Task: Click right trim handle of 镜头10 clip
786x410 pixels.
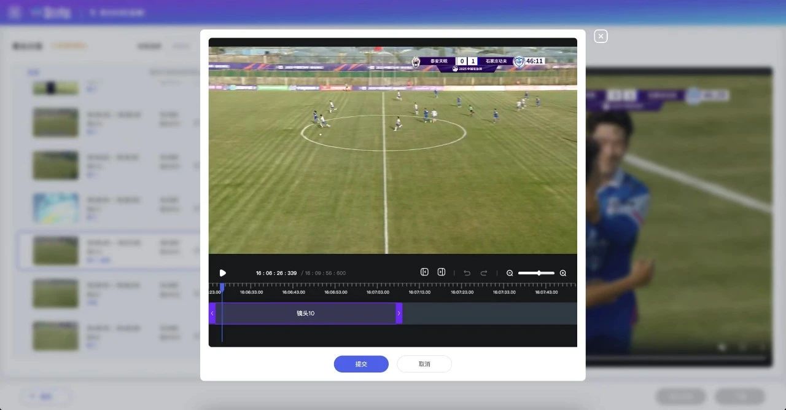Action: pos(399,313)
